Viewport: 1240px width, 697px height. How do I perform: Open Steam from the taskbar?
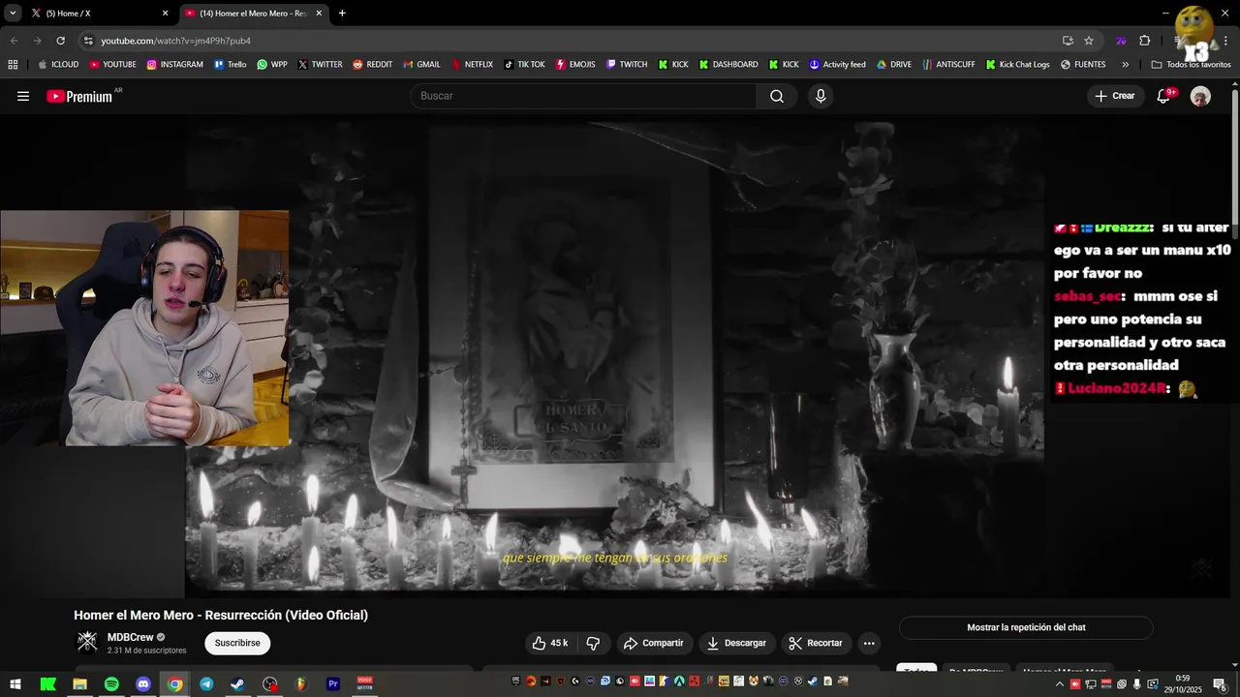[x=238, y=683]
